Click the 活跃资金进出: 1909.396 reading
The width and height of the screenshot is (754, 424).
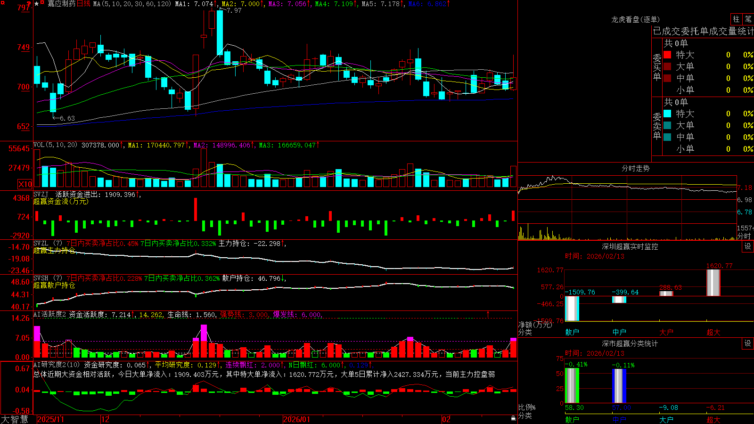[95, 194]
